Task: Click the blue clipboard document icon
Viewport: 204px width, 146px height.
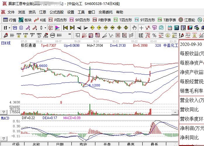Action: pos(21,28)
